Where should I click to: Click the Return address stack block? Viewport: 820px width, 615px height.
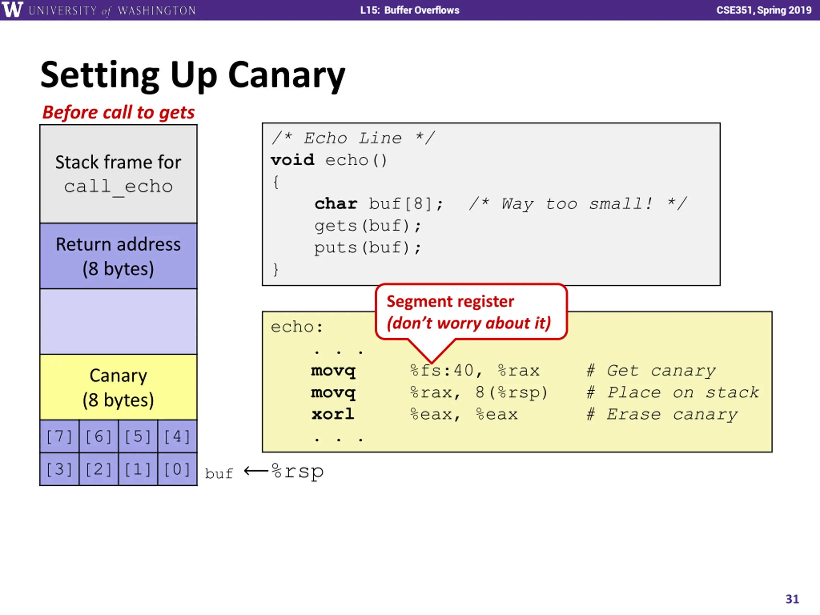pyautogui.click(x=118, y=256)
